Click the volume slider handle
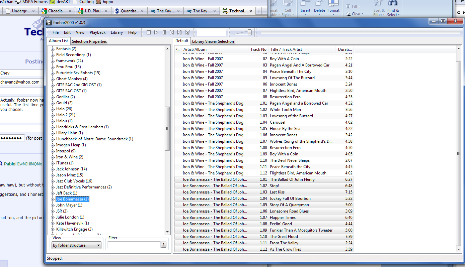 [249, 32]
